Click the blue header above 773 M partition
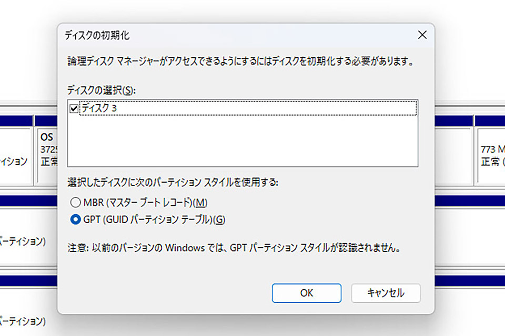Screen dimensions: 505x336 (489, 121)
